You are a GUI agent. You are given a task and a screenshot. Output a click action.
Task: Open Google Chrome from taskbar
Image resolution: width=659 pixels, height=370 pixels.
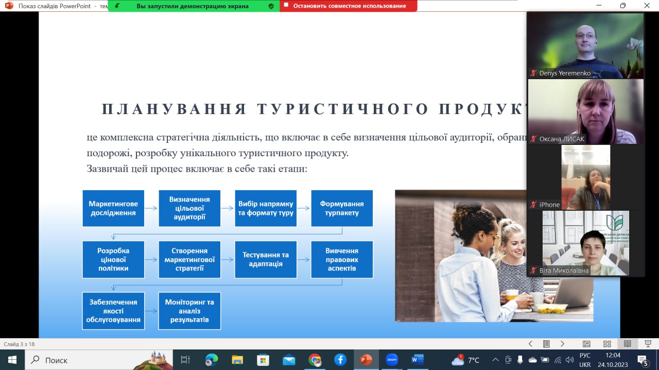[315, 360]
